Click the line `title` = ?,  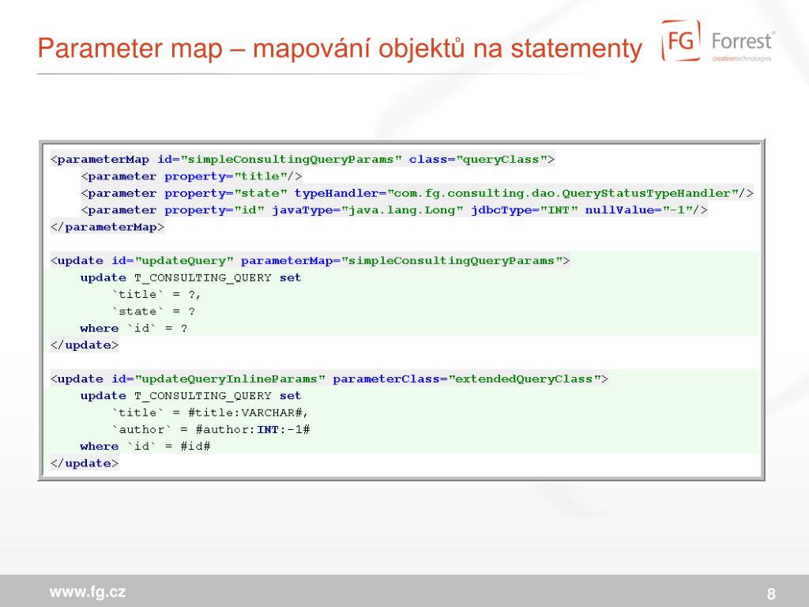156,294
